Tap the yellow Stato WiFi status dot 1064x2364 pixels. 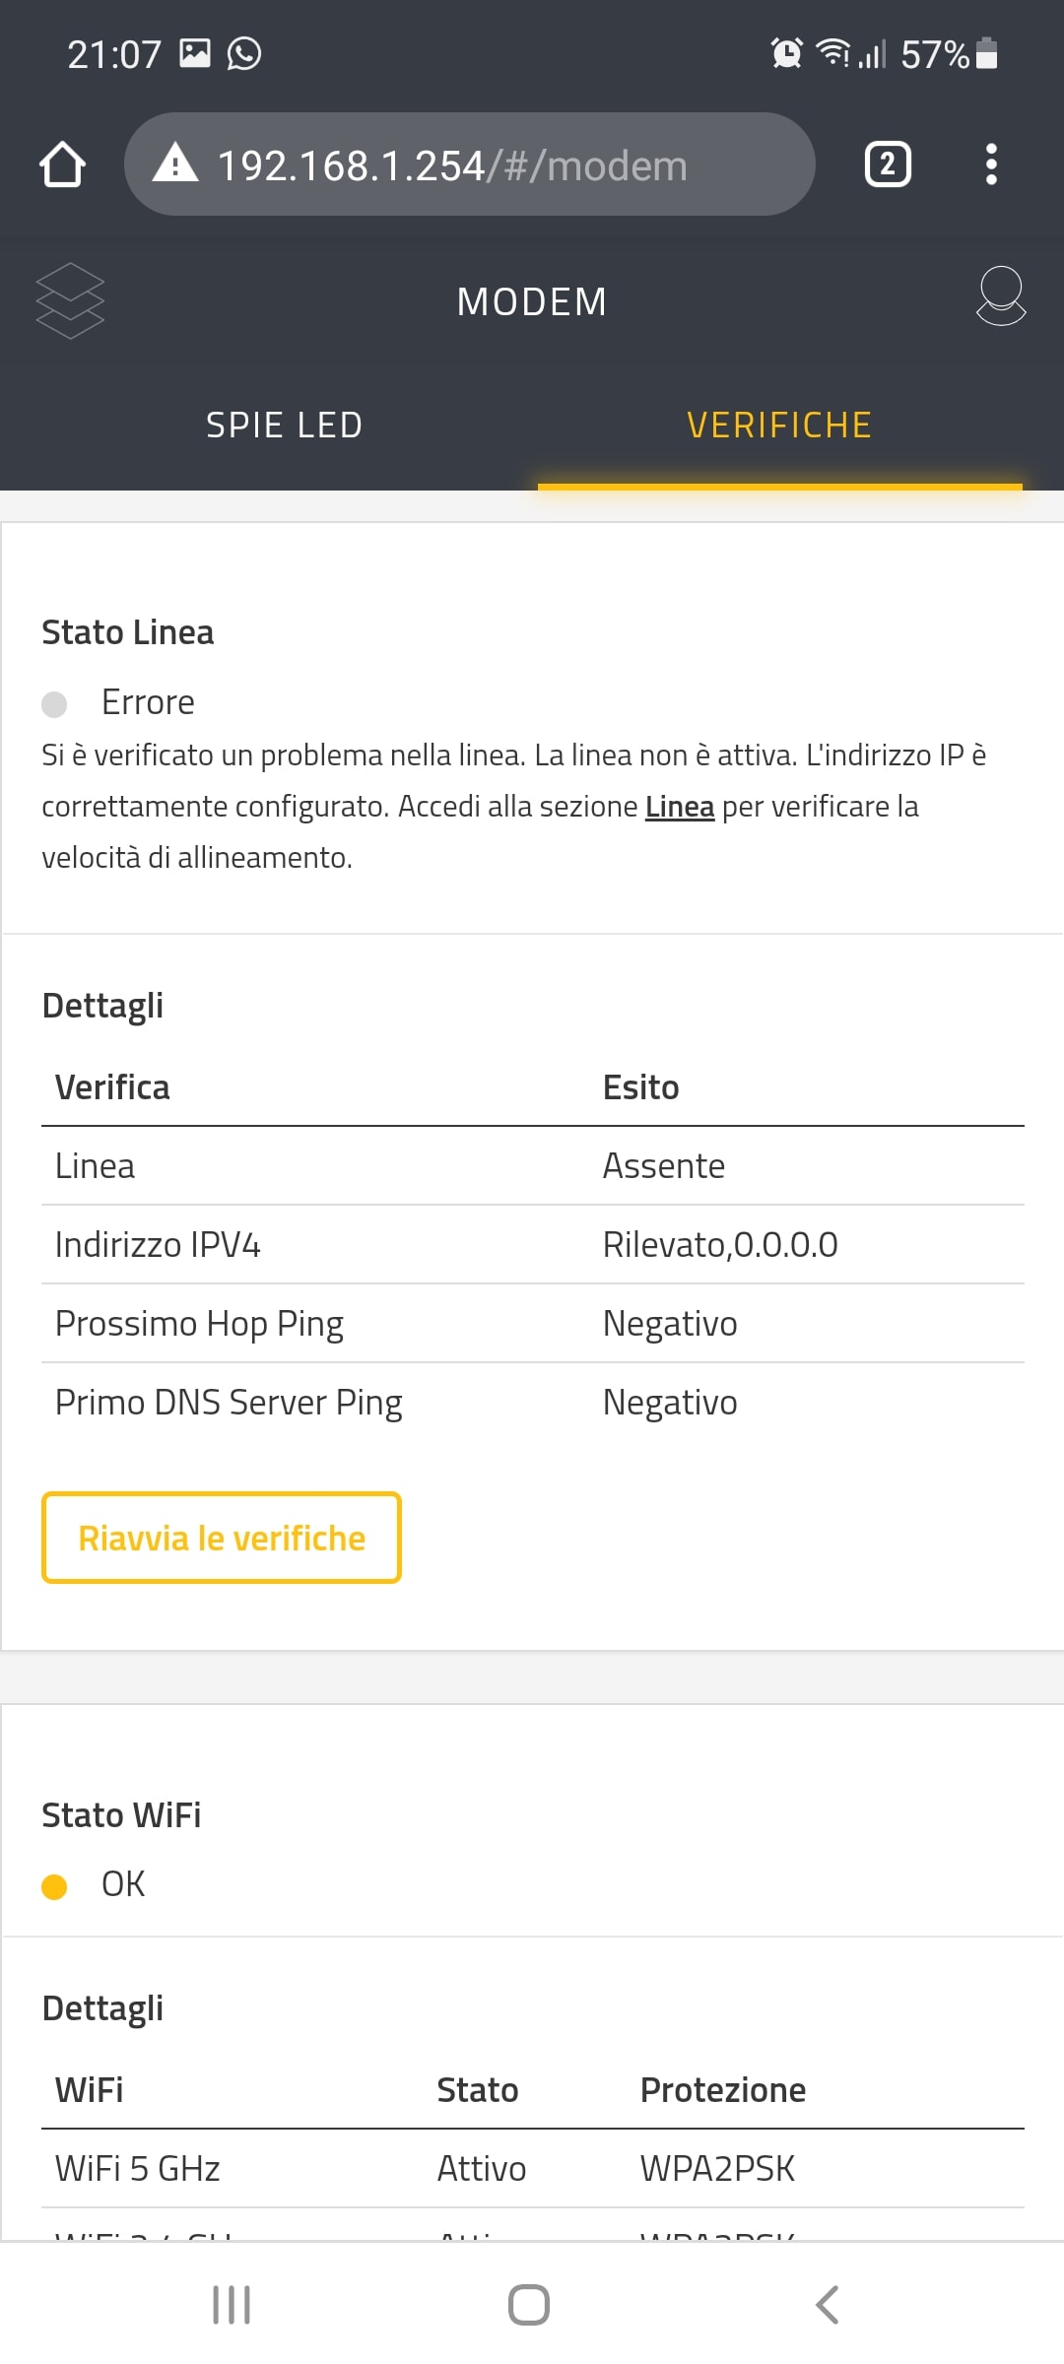[54, 1886]
